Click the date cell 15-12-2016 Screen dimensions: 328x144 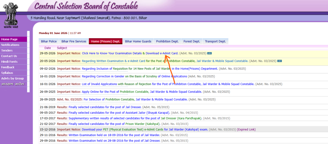click(x=48, y=129)
